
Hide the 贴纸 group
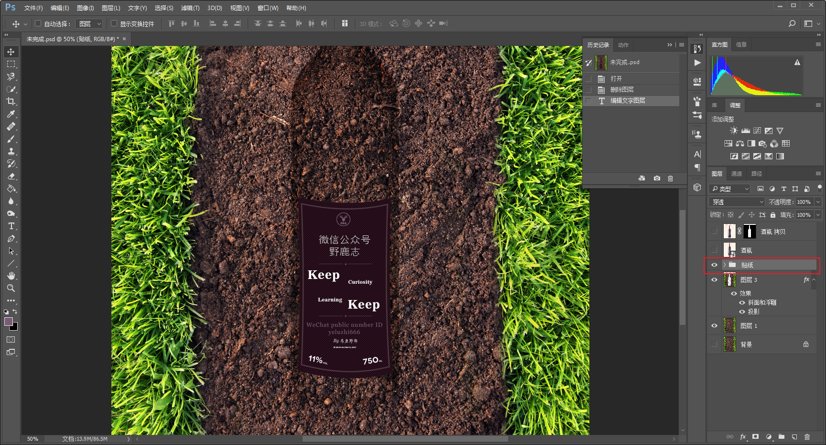(x=714, y=265)
